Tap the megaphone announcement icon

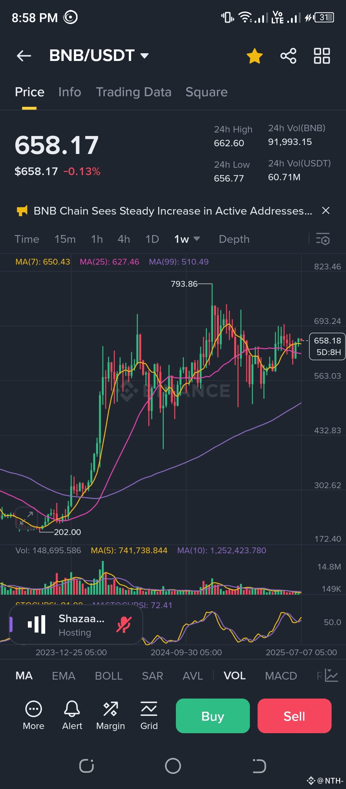tap(22, 211)
